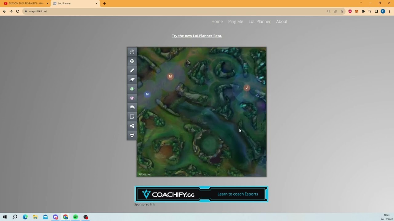The width and height of the screenshot is (394, 221).
Task: Launch Microsoft Edge from the taskbar
Action: click(25, 217)
